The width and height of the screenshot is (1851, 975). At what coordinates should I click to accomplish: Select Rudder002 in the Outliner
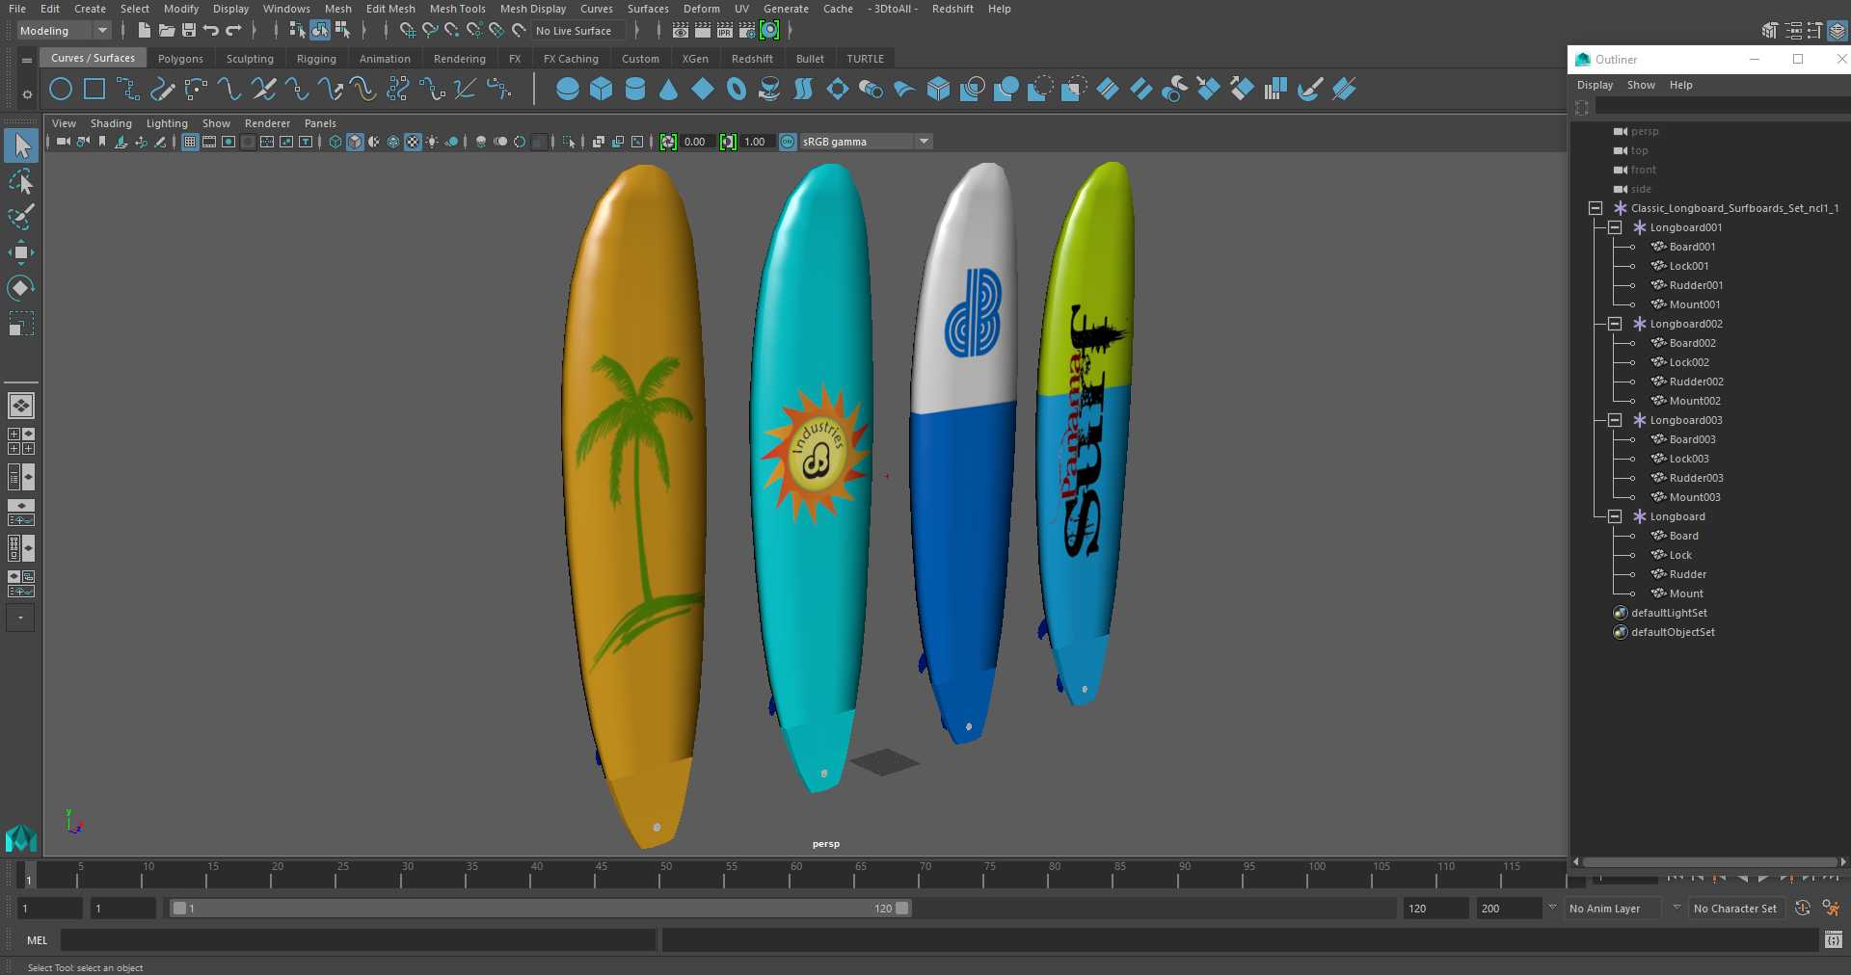coord(1696,382)
